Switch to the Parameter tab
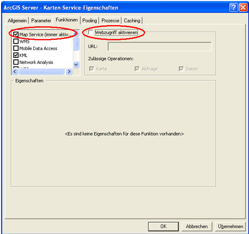 pos(41,20)
